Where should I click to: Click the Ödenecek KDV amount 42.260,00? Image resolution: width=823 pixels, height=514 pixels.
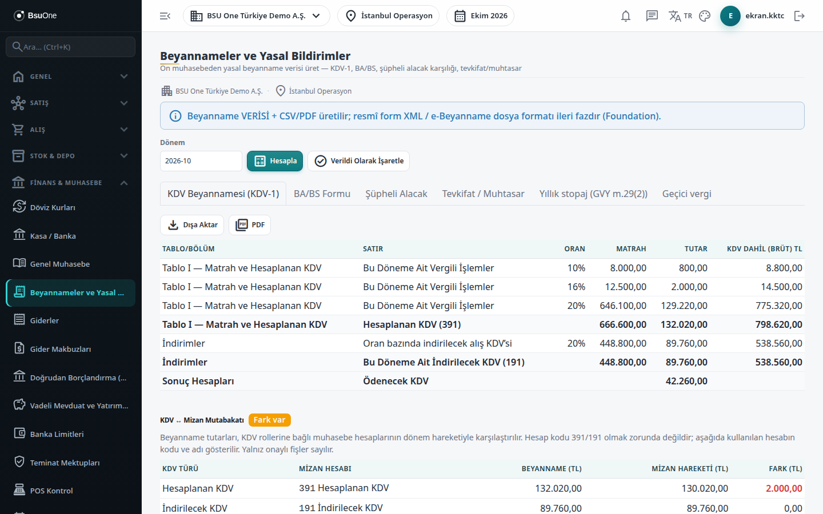click(x=686, y=381)
